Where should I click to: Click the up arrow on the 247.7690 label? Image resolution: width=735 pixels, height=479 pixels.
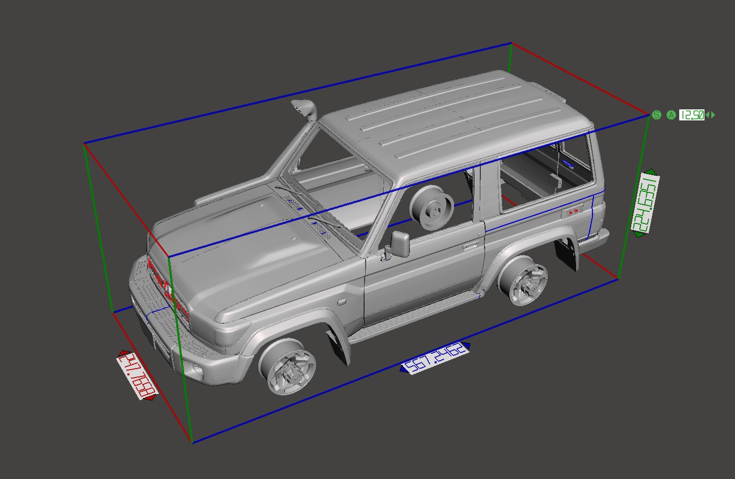124,353
